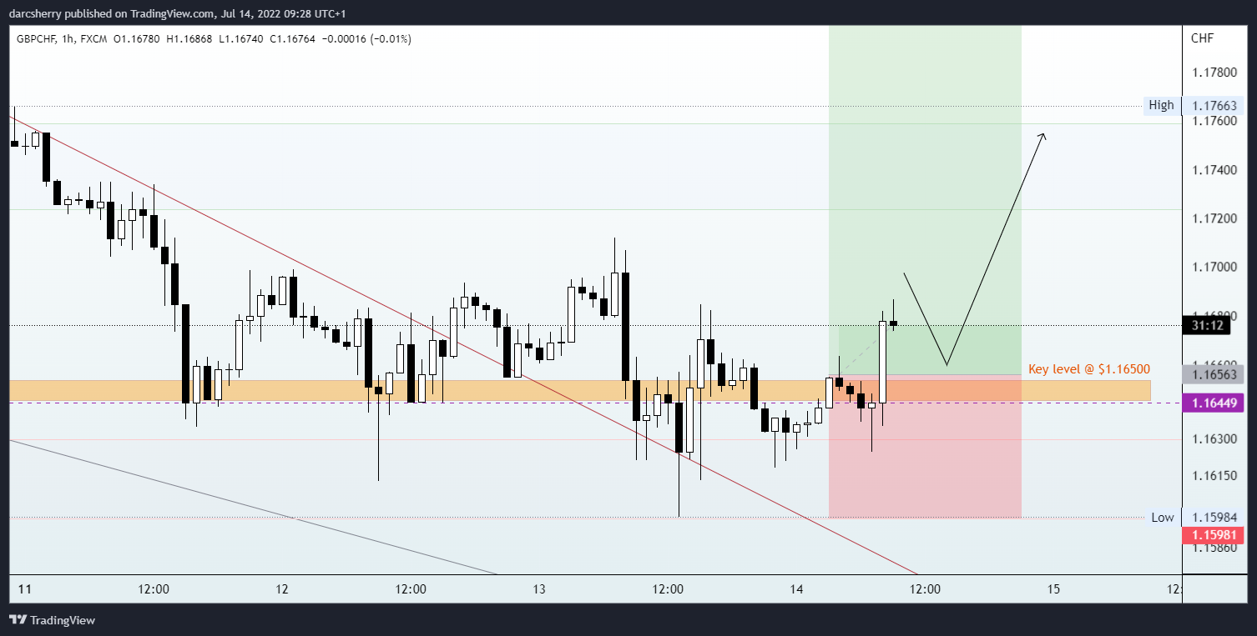1257x636 pixels.
Task: Click the 1.17000 price axis label
Action: tap(1214, 267)
